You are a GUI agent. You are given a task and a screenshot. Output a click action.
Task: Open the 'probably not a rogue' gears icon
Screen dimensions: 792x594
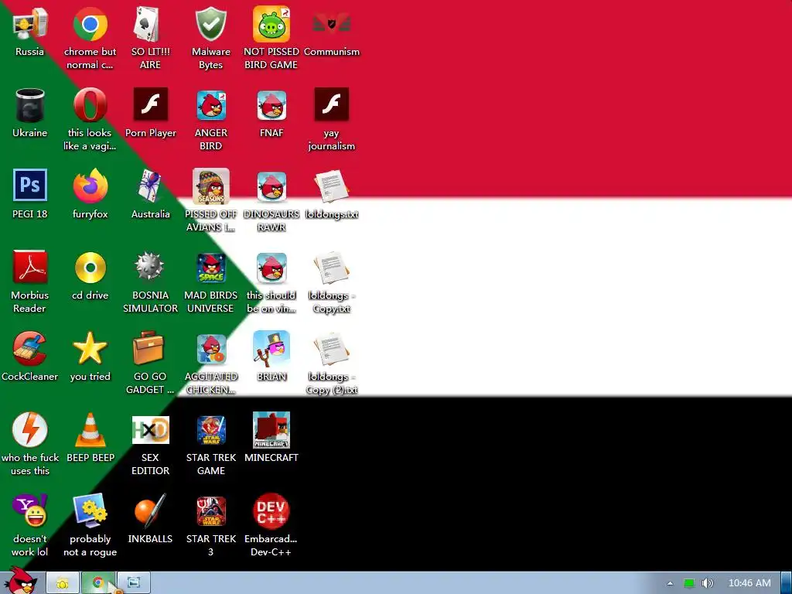[90, 510]
